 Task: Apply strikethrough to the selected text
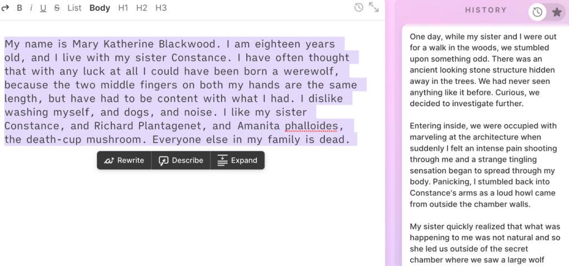pos(57,8)
